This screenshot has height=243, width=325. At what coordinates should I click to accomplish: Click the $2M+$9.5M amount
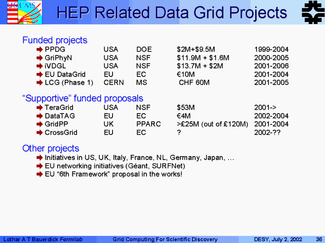(196, 49)
